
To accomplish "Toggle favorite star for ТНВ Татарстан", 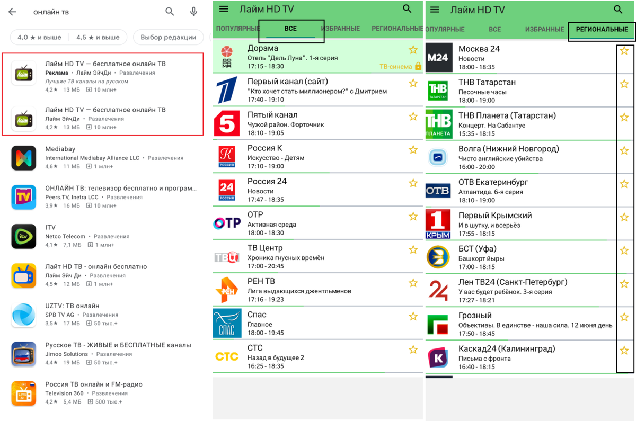I will pyautogui.click(x=624, y=84).
